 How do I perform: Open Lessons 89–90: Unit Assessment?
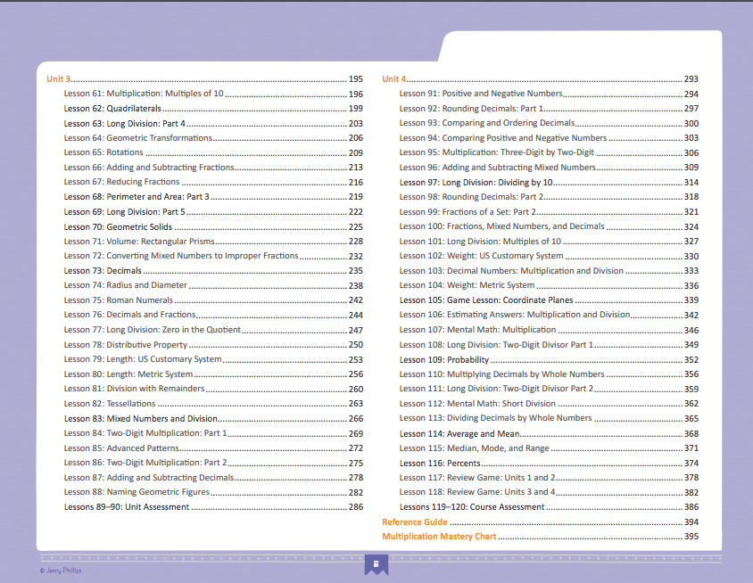click(x=127, y=507)
